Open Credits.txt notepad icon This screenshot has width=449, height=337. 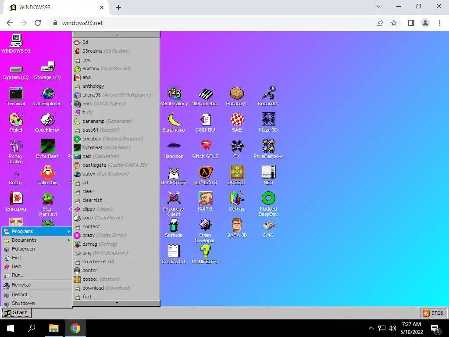[174, 255]
